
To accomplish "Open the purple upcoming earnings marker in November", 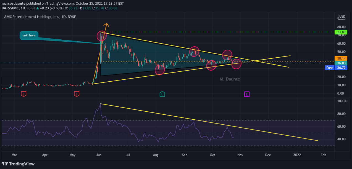I will click(x=247, y=94).
